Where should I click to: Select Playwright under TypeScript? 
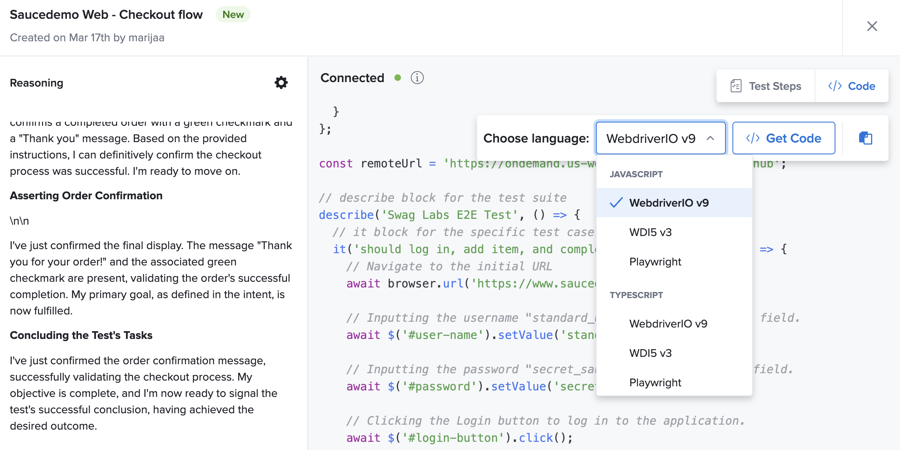point(674,382)
